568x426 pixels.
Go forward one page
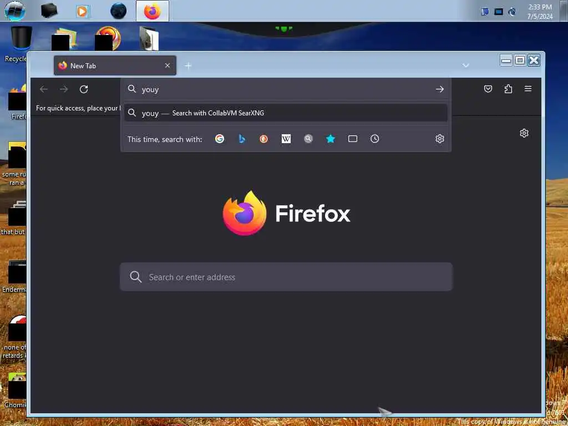(64, 89)
